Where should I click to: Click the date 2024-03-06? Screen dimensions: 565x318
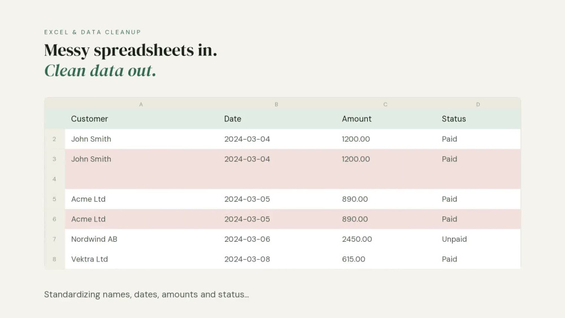click(x=247, y=239)
